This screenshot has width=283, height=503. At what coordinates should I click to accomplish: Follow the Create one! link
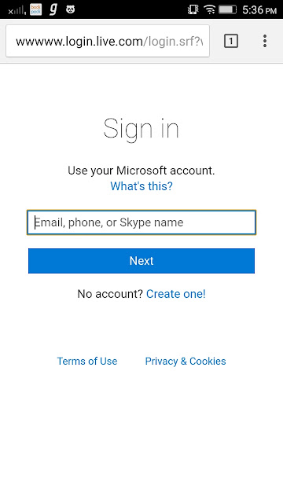click(176, 294)
